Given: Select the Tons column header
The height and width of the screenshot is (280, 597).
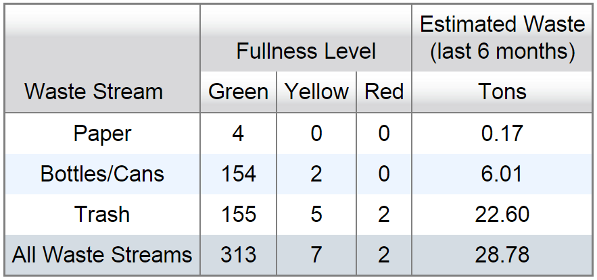Looking at the screenshot, I should 502,92.
